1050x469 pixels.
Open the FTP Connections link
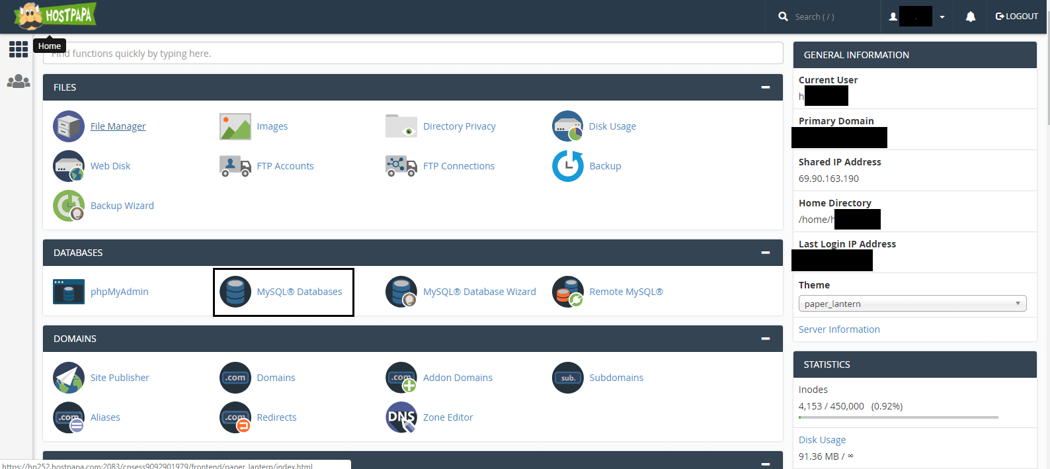459,166
